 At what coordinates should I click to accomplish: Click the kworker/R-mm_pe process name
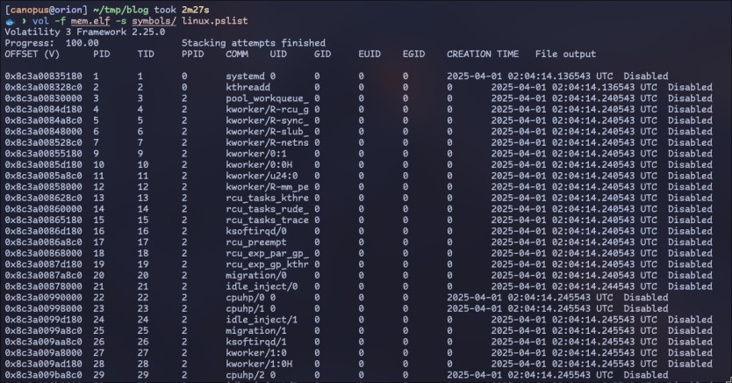pos(268,187)
